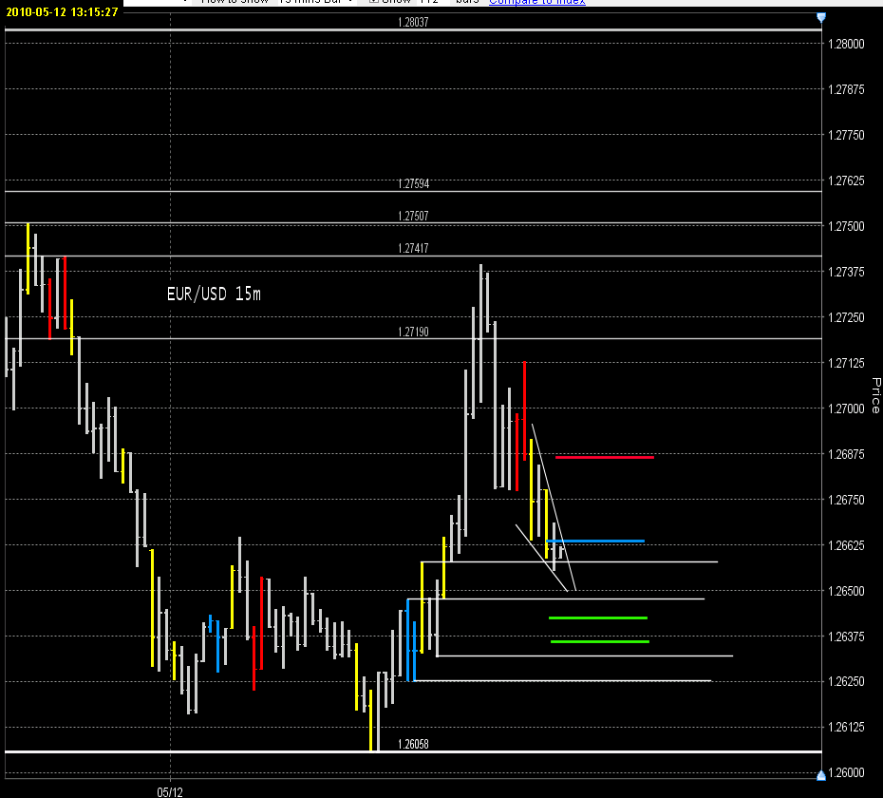Image resolution: width=883 pixels, height=798 pixels.
Task: Click the top price-axis scale handle
Action: [821, 17]
